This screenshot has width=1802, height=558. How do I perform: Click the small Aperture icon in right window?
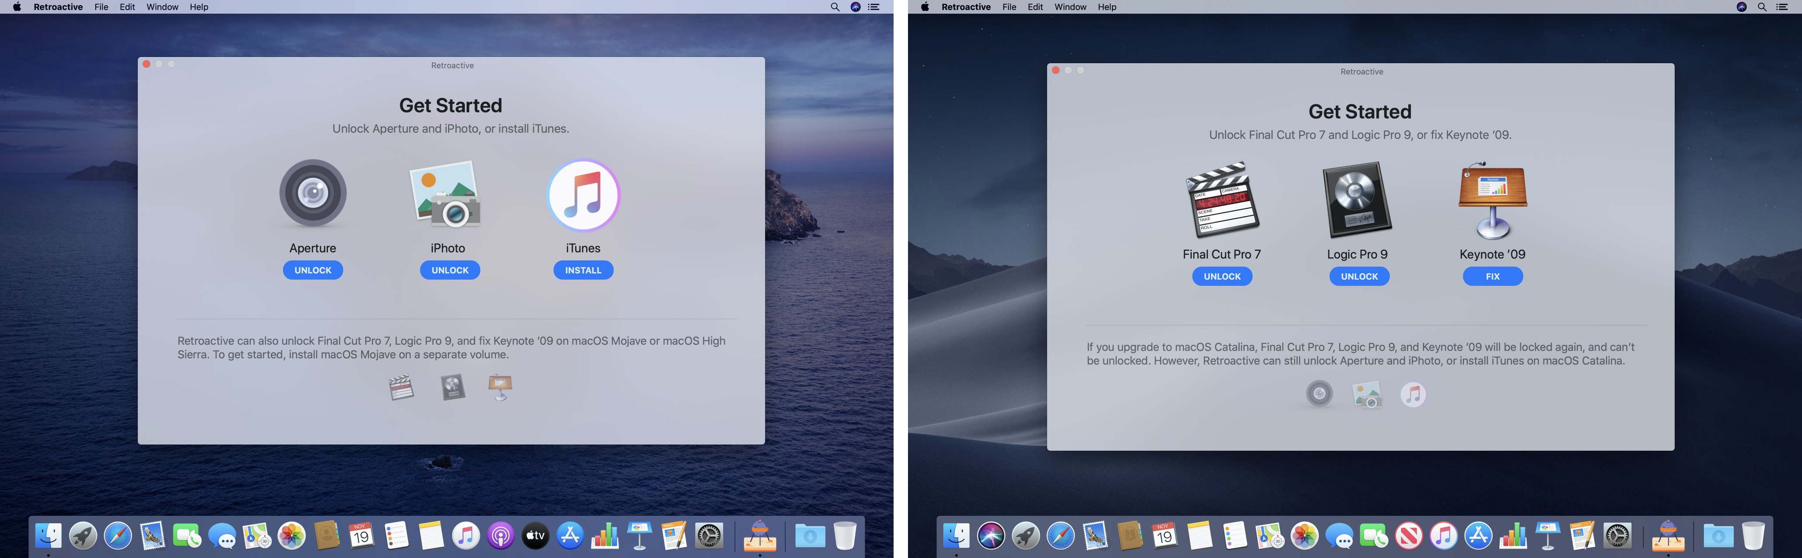1319,394
